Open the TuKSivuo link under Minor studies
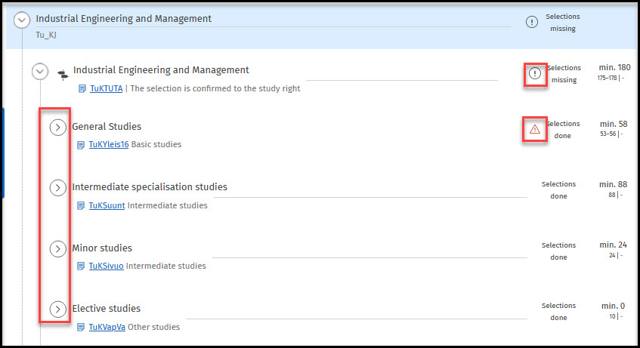The height and width of the screenshot is (348, 640). pyautogui.click(x=107, y=266)
